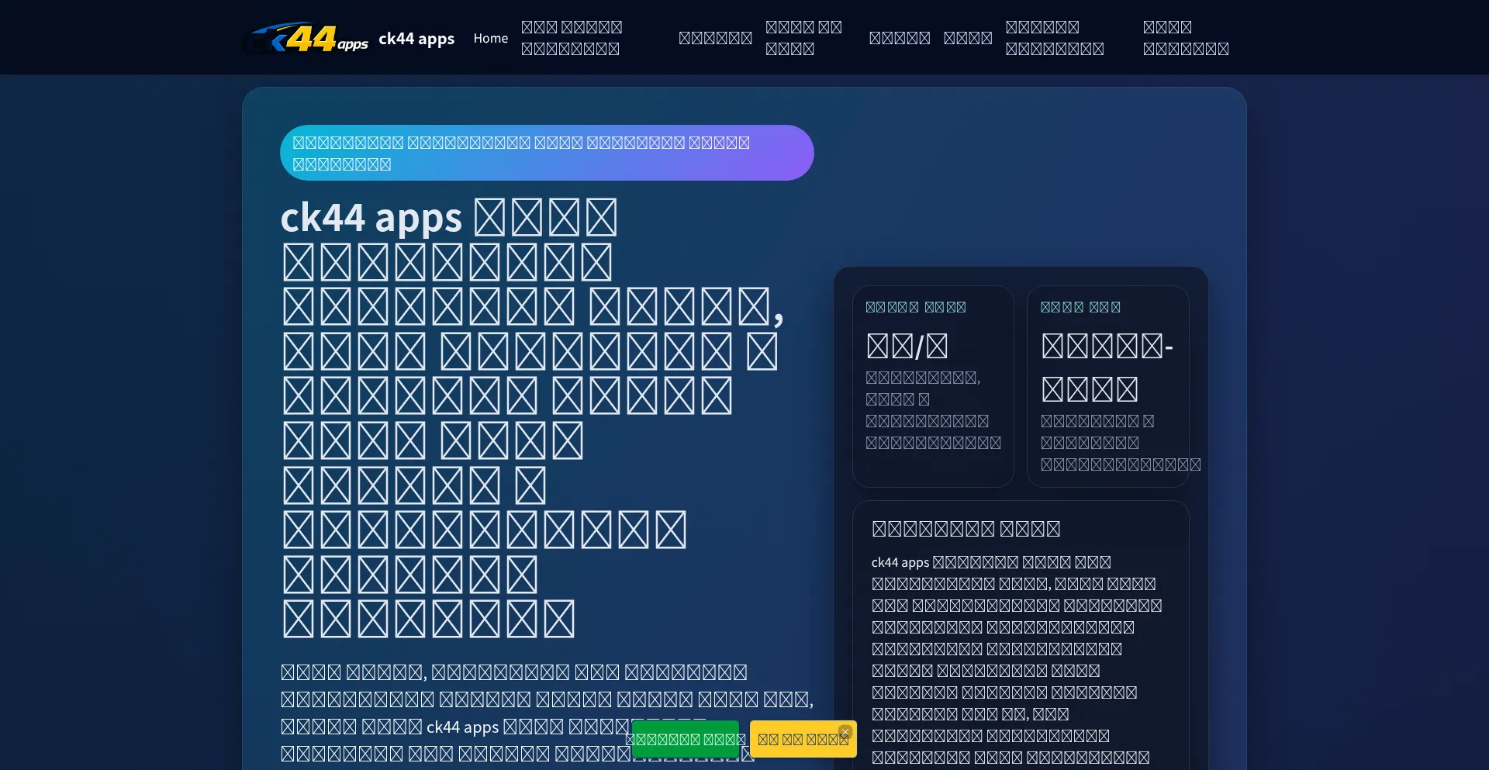The image size is (1489, 770).
Task: Click the ck44 apps brand name in header
Action: (416, 38)
